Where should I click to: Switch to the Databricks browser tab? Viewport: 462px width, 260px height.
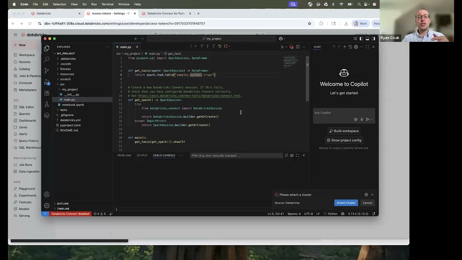(56, 13)
